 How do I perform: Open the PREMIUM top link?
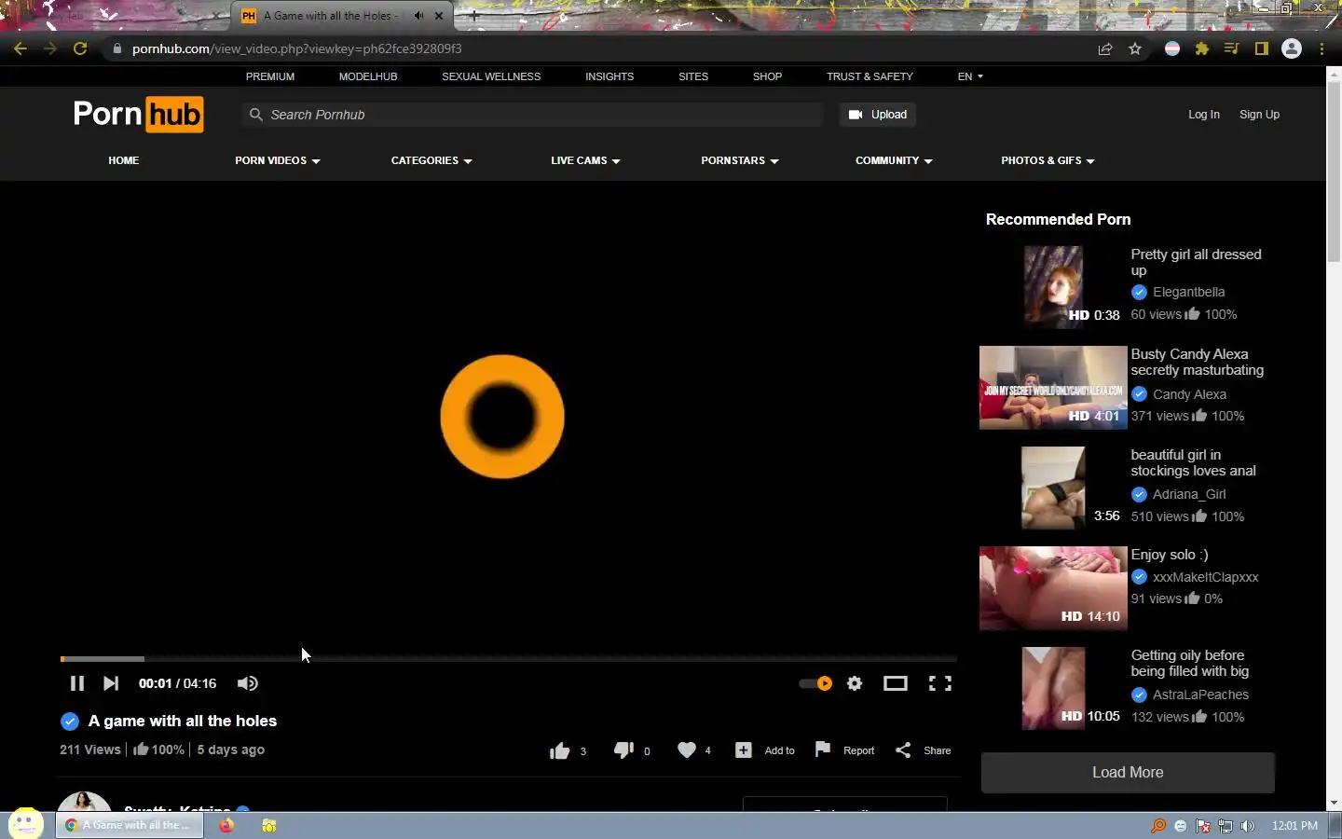pos(270,76)
